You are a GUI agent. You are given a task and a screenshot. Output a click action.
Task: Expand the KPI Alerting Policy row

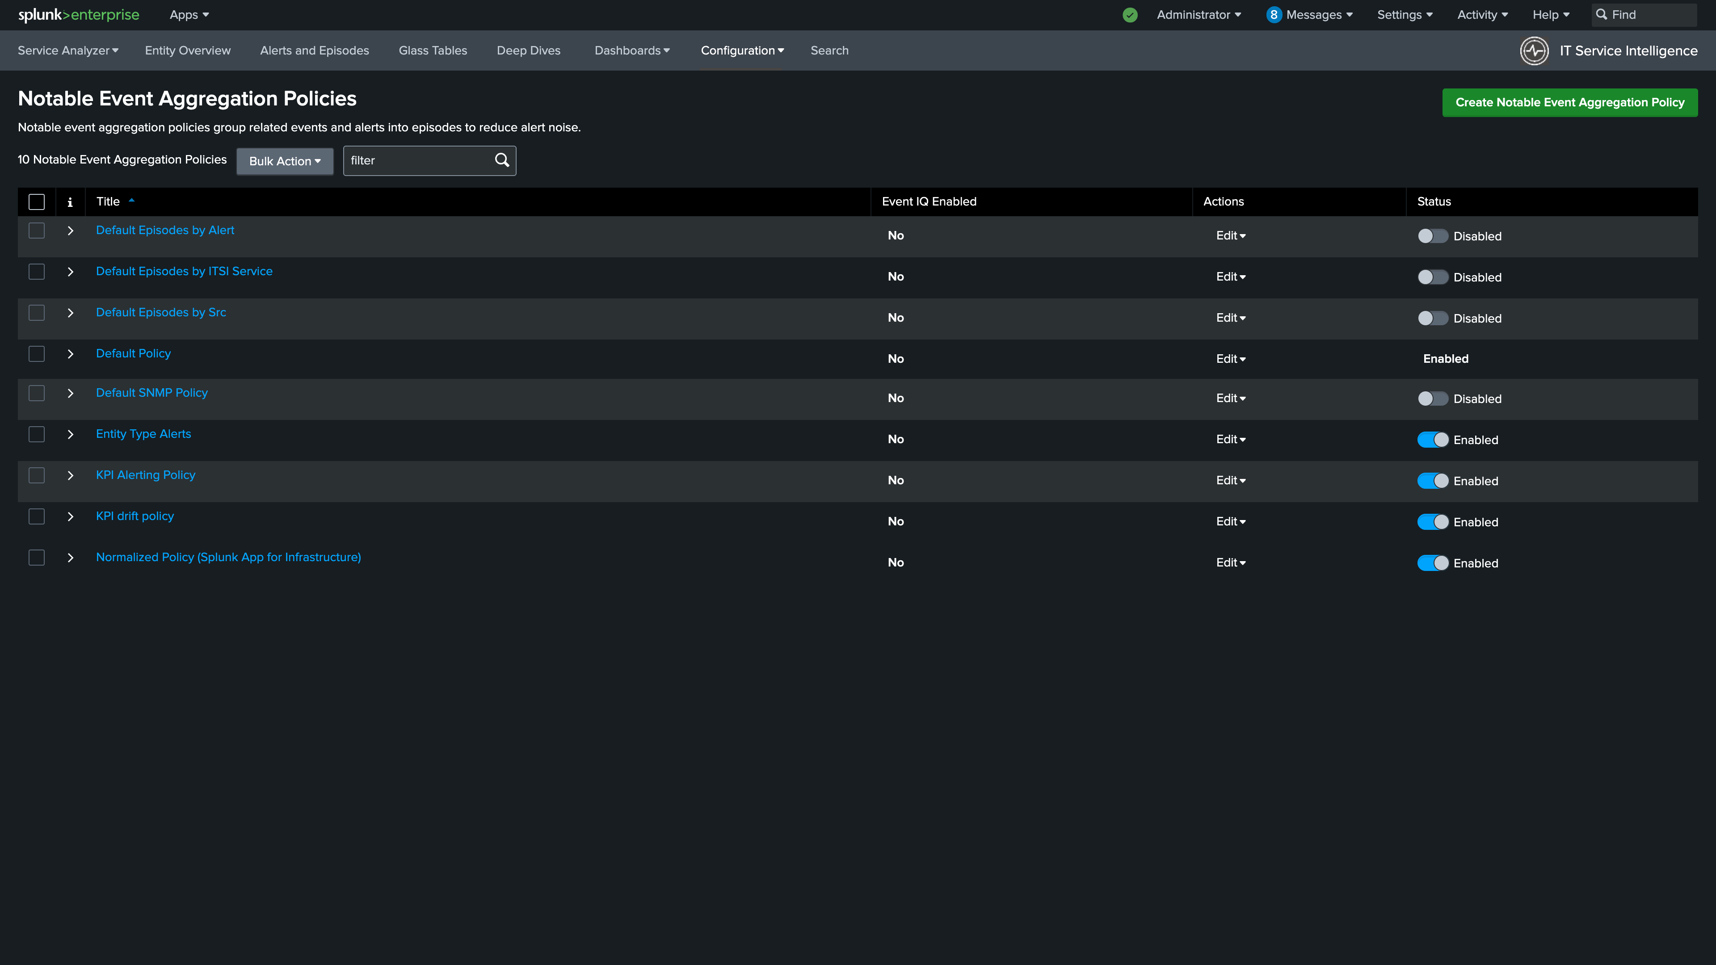tap(70, 475)
